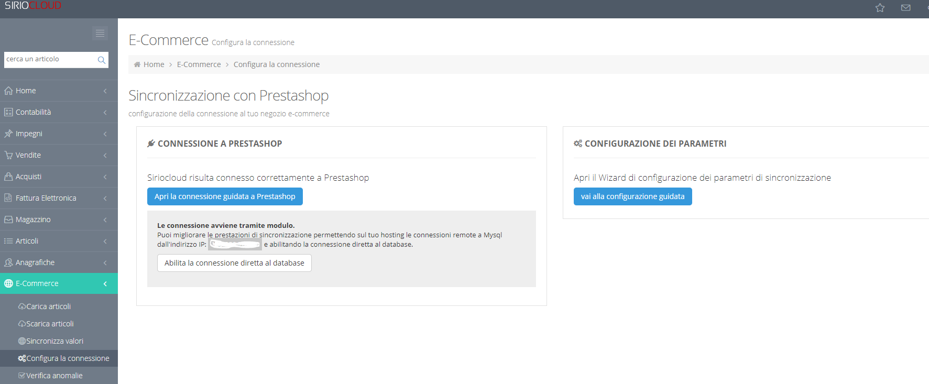Click the E-Commerce globe icon
The width and height of the screenshot is (929, 384).
(8, 283)
